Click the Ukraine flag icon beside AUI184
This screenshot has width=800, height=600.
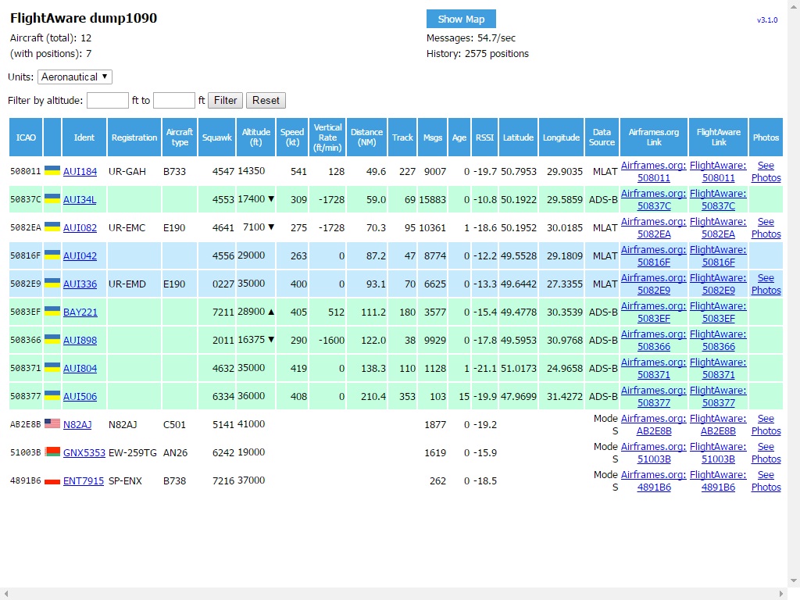coord(52,170)
